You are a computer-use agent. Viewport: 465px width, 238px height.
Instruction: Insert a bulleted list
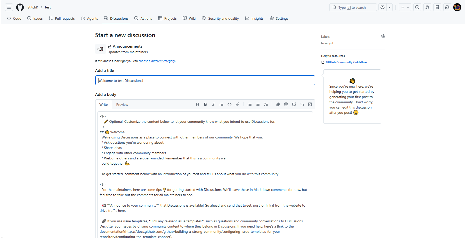pyautogui.click(x=258, y=104)
